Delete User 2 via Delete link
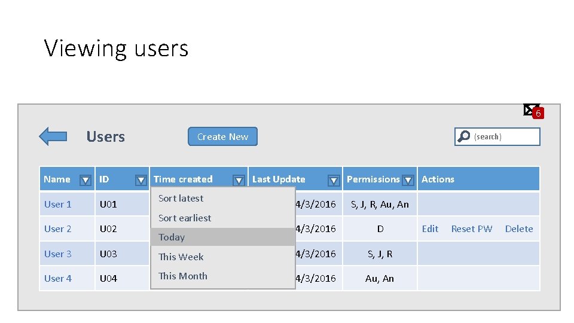 pyautogui.click(x=519, y=229)
